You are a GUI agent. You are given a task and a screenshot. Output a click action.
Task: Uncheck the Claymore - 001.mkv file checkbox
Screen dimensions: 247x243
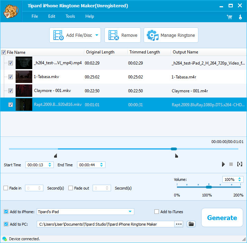tap(10, 91)
